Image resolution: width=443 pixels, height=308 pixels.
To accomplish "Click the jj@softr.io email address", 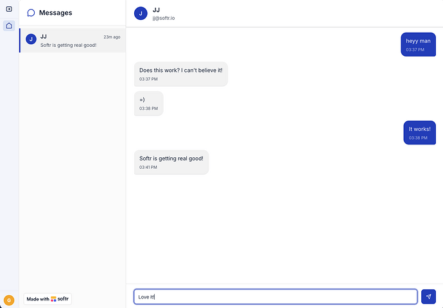I will point(163,18).
